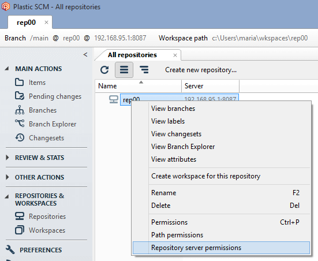Select View labels in the context menu
This screenshot has width=318, height=261.
221,121
